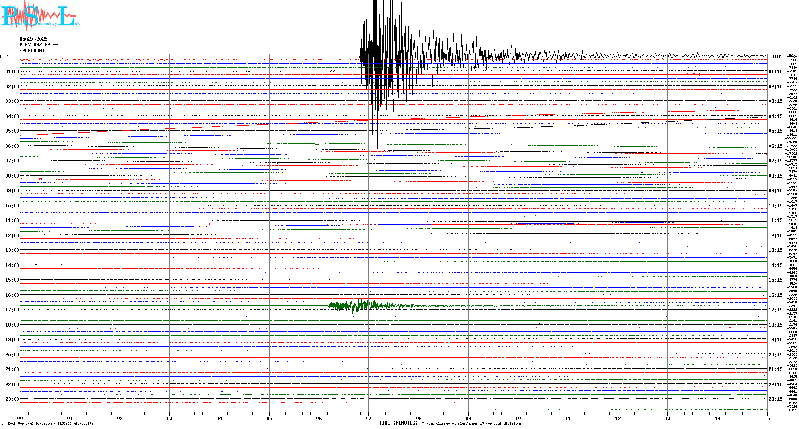Click the 01:00 hour label

12,71
